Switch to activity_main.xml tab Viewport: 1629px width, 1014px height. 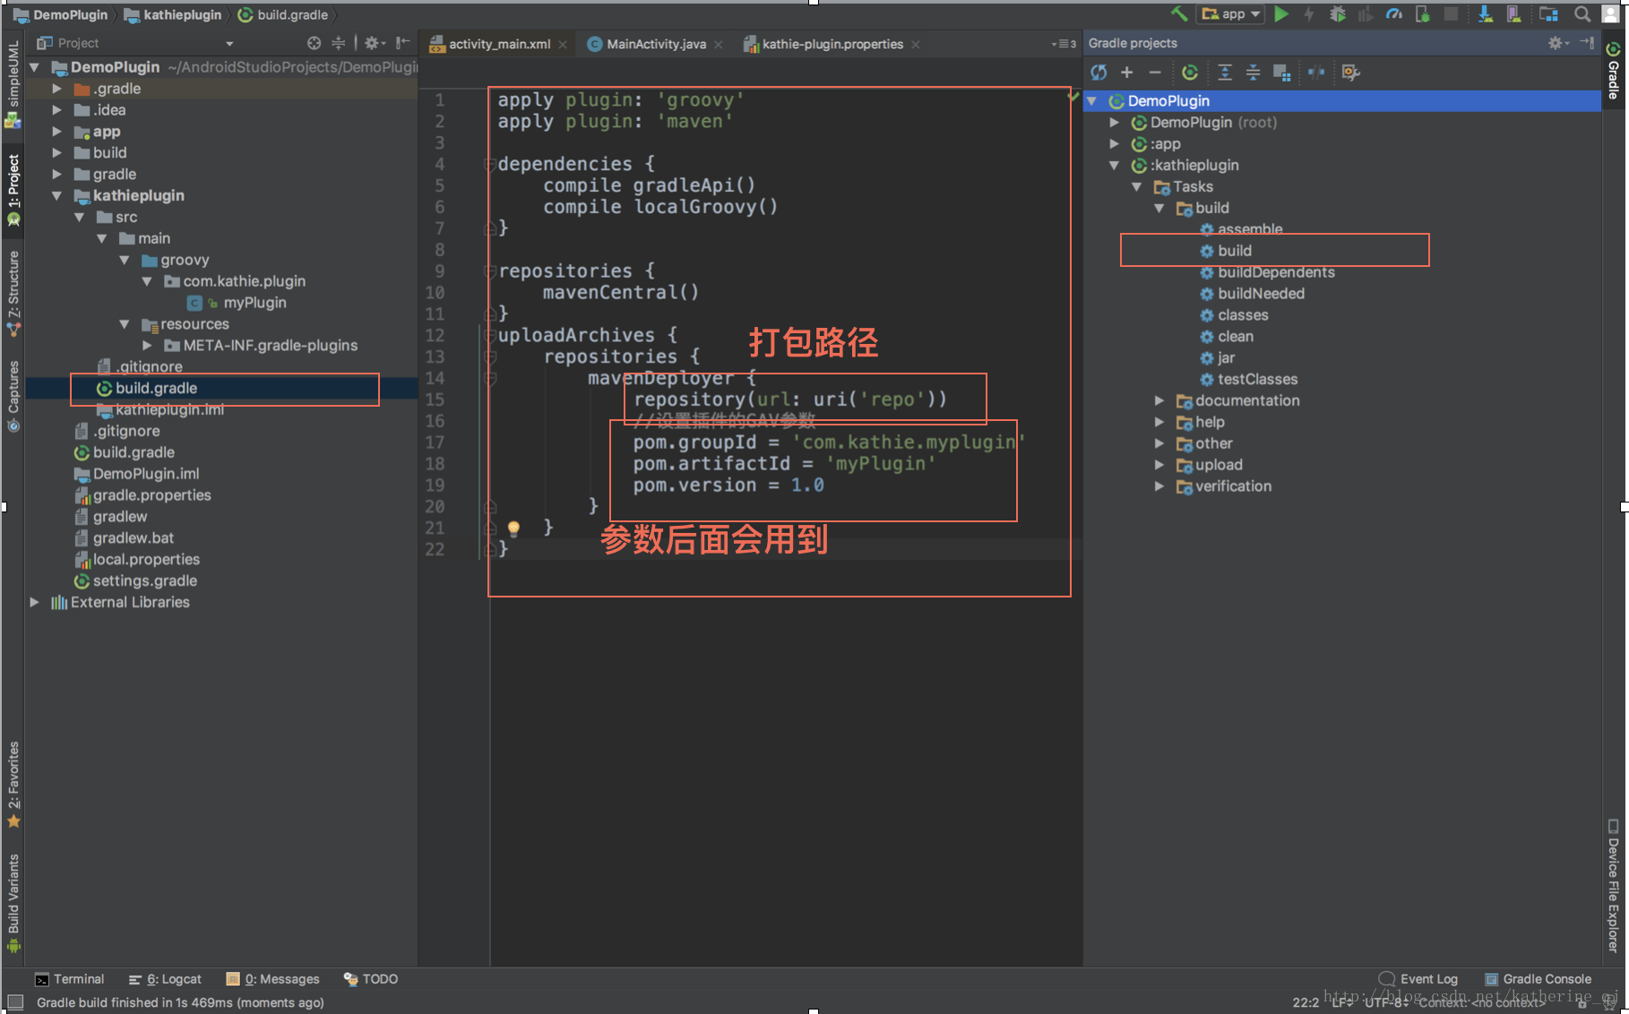pos(499,44)
